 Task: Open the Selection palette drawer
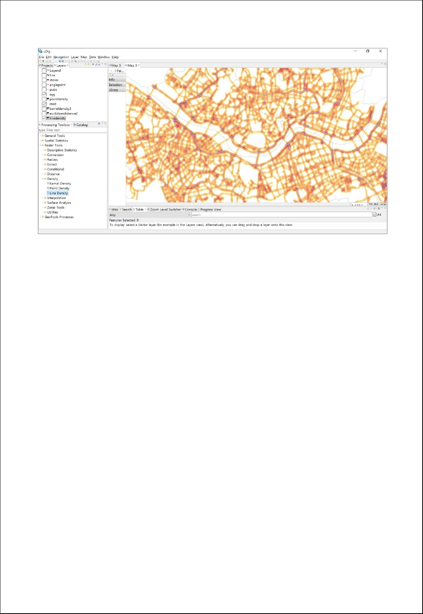tap(117, 85)
